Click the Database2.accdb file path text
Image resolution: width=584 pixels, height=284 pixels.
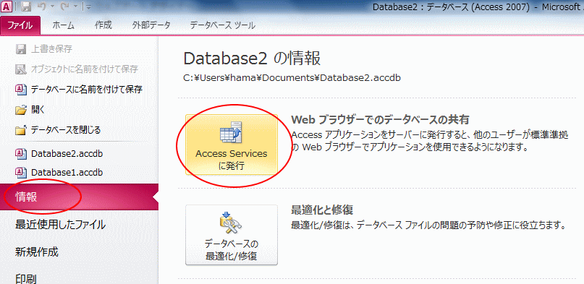(x=292, y=79)
